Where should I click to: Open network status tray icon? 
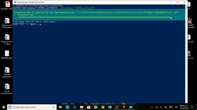click(157, 107)
